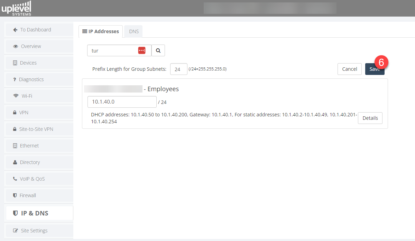
Task: Open the Firewall section
Action: coord(39,195)
